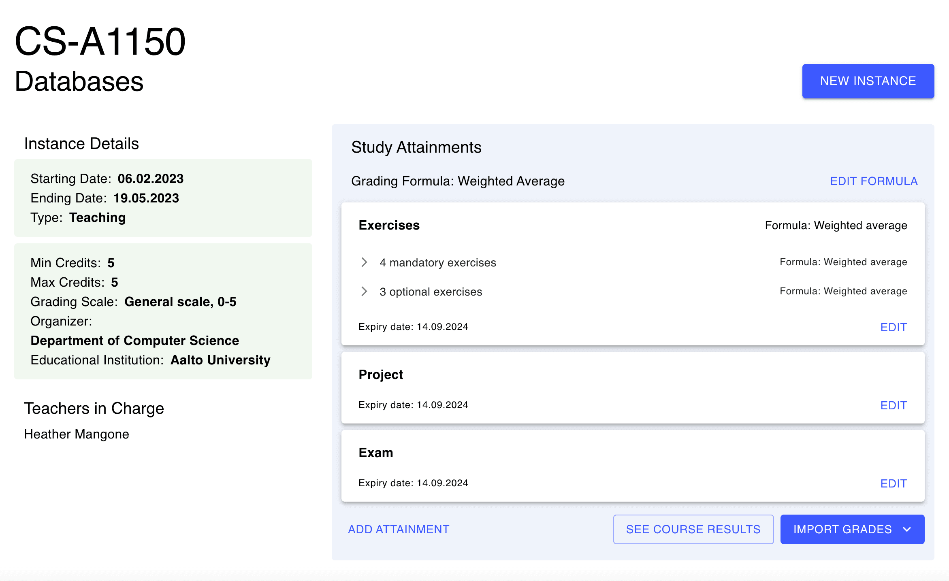Open the Import Grades dropdown arrow
The height and width of the screenshot is (581, 949).
point(907,530)
